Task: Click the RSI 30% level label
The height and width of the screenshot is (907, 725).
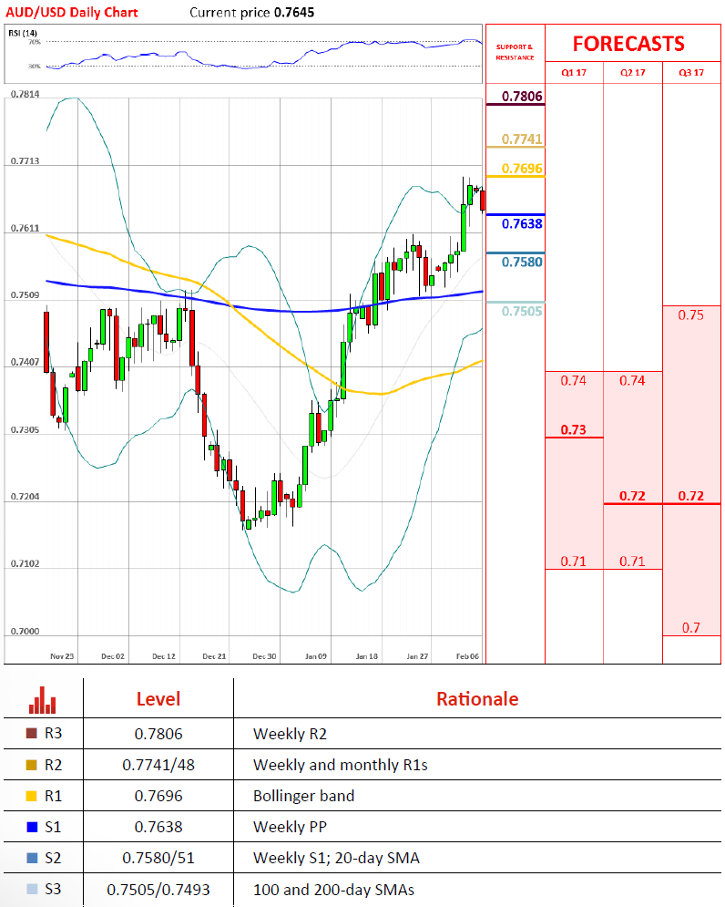Action: (x=34, y=66)
